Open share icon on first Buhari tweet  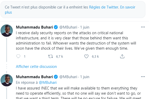point(122,56)
